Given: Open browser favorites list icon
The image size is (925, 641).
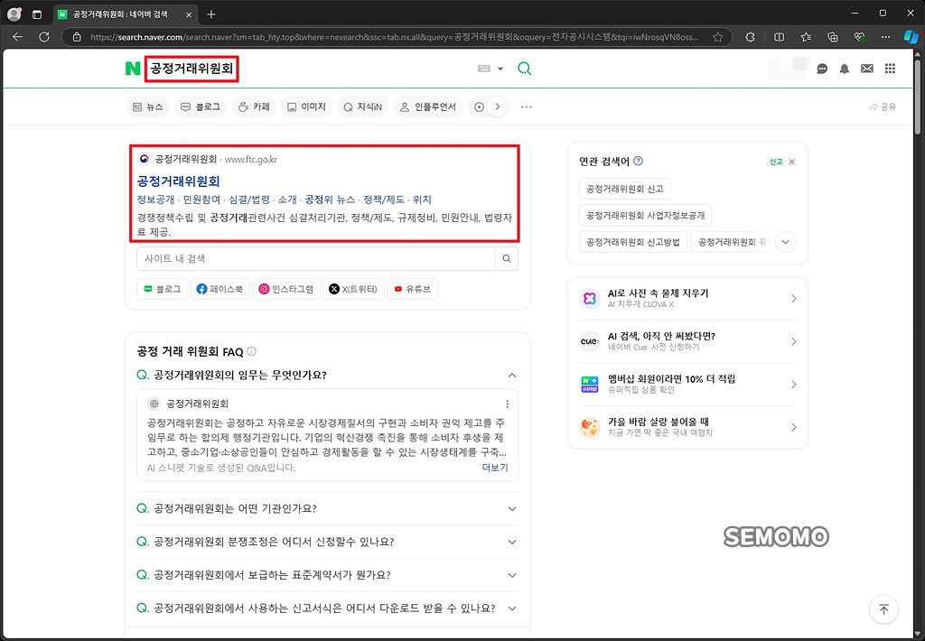Looking at the screenshot, I should pyautogui.click(x=806, y=37).
